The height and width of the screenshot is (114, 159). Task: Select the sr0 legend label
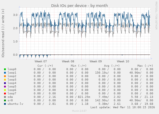10,100
